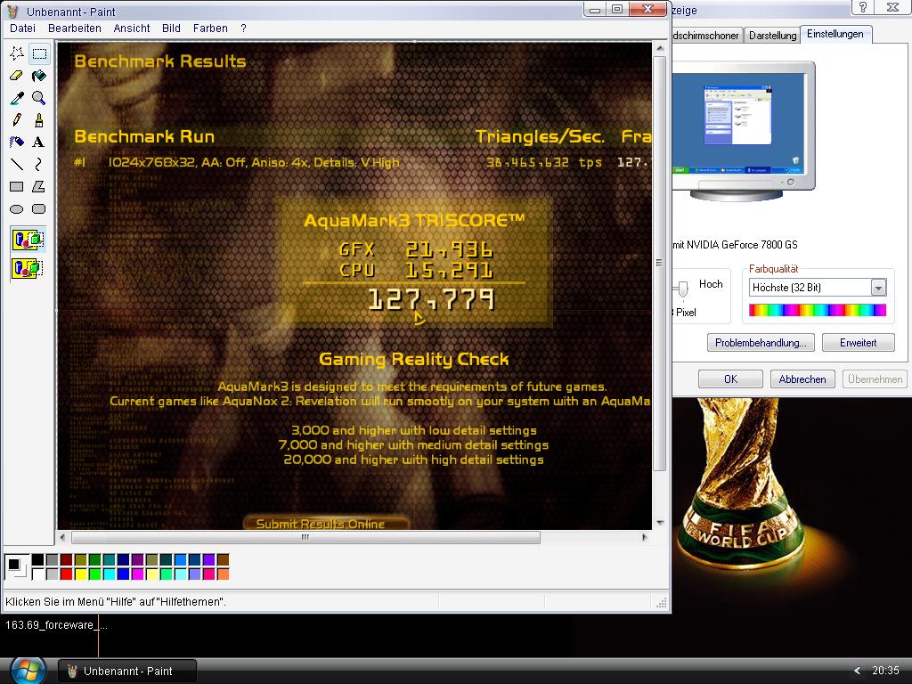The width and height of the screenshot is (912, 684).
Task: Open the Farben menu
Action: click(x=210, y=28)
